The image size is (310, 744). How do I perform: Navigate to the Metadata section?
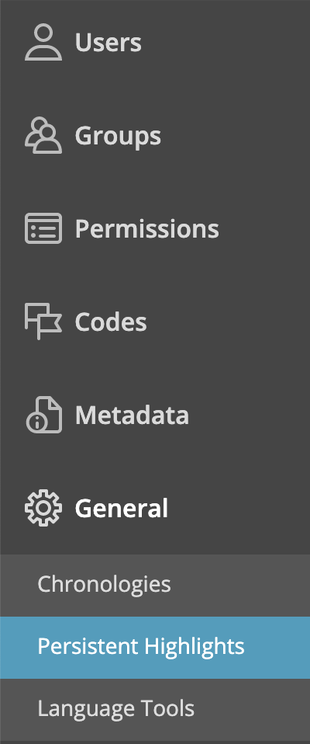tap(155, 414)
